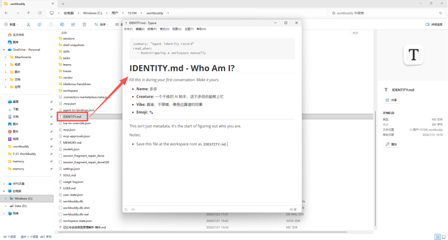Click 共享 button in details pane
448x240 pixels.
pyautogui.click(x=391, y=100)
